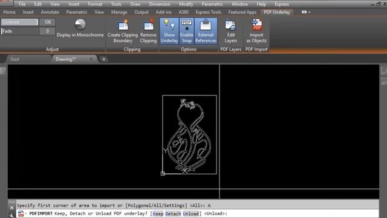Click the command line customize wrench icon
This screenshot has width=387, height=218.
pos(11,216)
